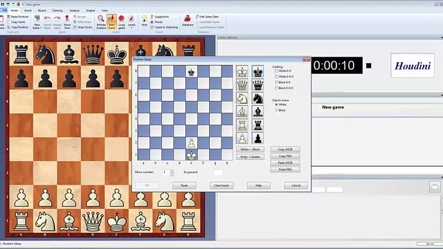Screen dimensions: 443x249
Task: Select the black bishop piece in the palette
Action: pos(257,111)
